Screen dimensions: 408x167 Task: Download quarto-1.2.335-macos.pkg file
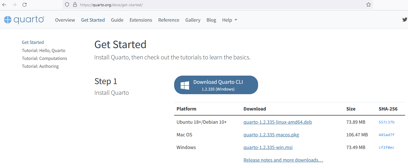271,135
